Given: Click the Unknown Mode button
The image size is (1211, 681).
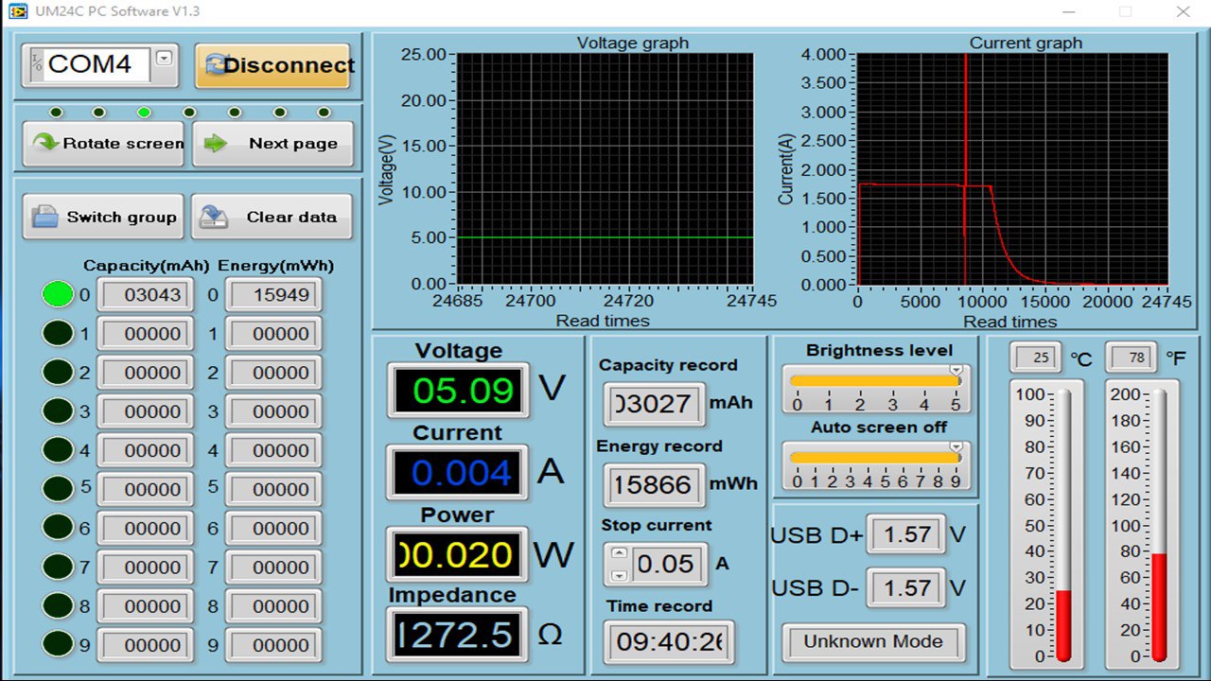Looking at the screenshot, I should (x=872, y=642).
